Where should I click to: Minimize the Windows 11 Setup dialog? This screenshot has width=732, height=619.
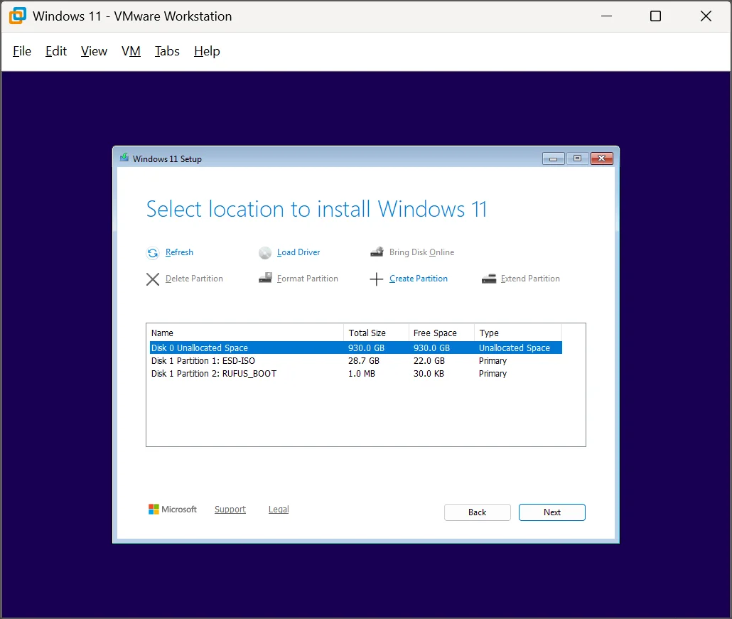pyautogui.click(x=553, y=158)
